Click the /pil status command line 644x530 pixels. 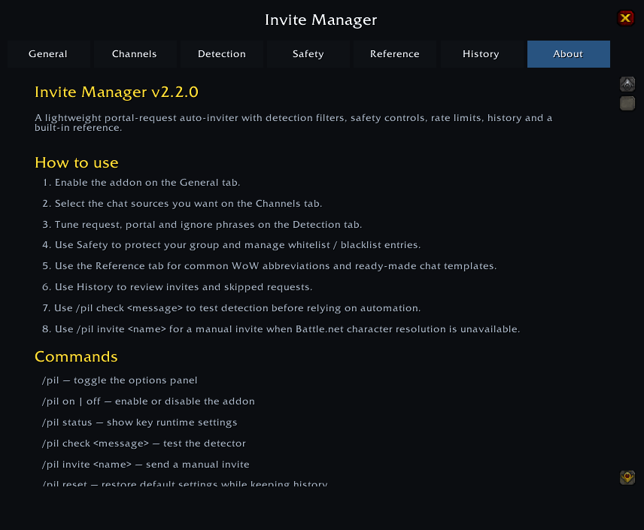140,422
